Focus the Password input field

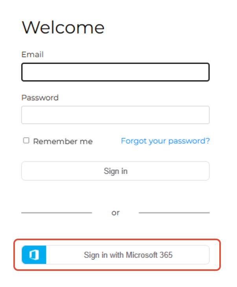click(116, 115)
